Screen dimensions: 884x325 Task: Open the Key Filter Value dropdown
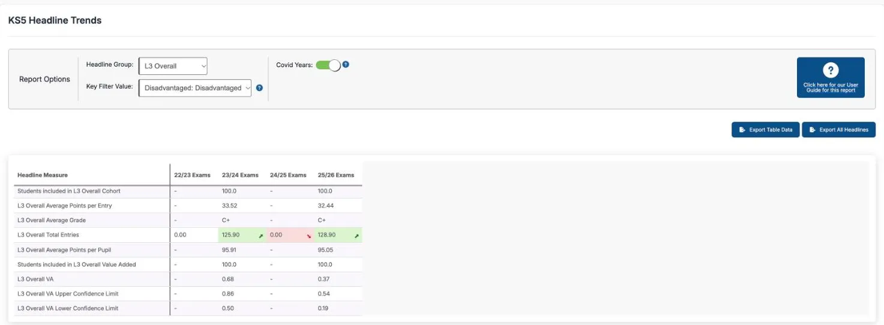pos(195,88)
